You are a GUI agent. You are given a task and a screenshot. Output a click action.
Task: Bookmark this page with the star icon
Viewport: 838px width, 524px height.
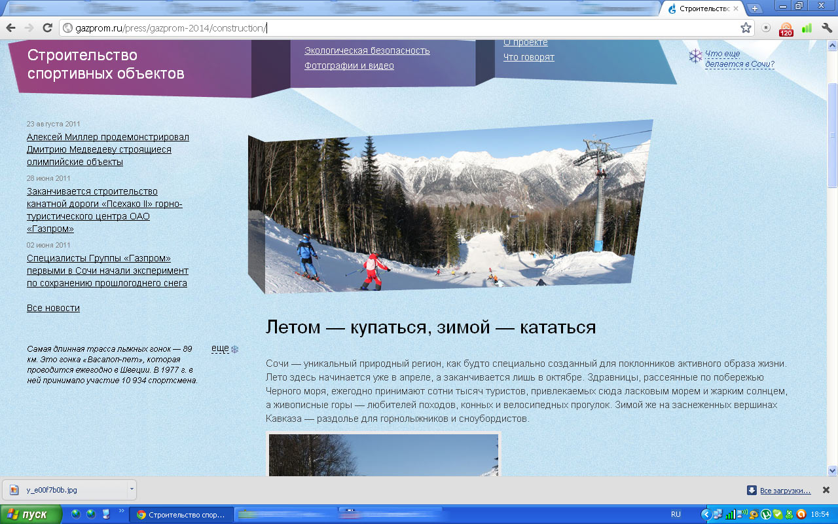(x=746, y=28)
